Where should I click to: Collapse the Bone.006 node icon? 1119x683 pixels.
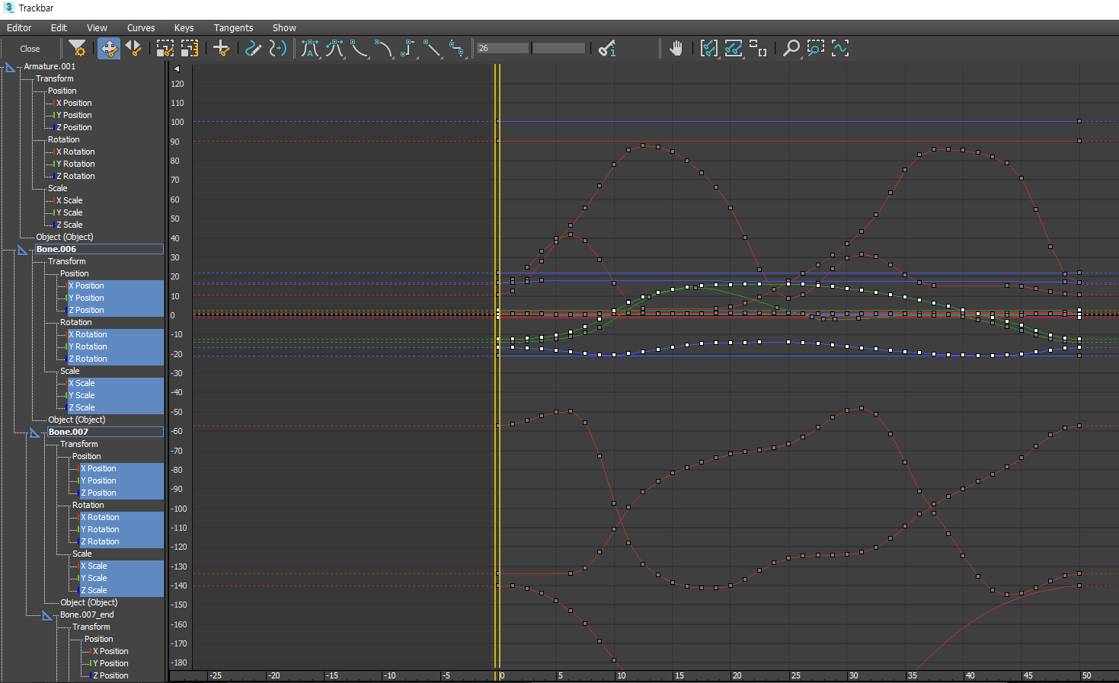(23, 250)
